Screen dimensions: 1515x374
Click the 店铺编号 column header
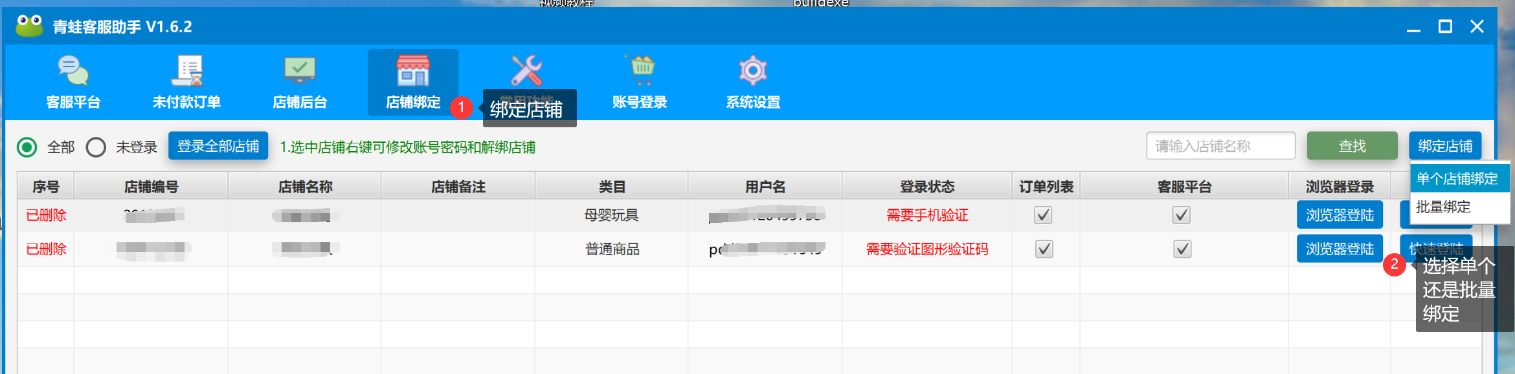click(x=151, y=187)
